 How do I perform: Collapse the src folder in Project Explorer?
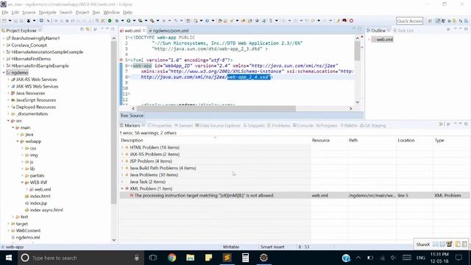click(8, 121)
